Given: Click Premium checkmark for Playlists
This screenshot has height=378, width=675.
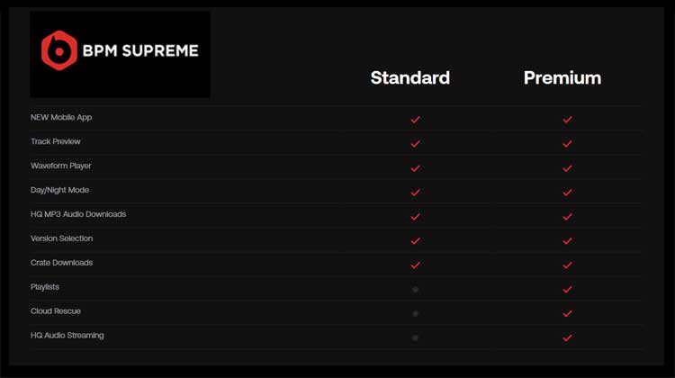Looking at the screenshot, I should tap(567, 289).
